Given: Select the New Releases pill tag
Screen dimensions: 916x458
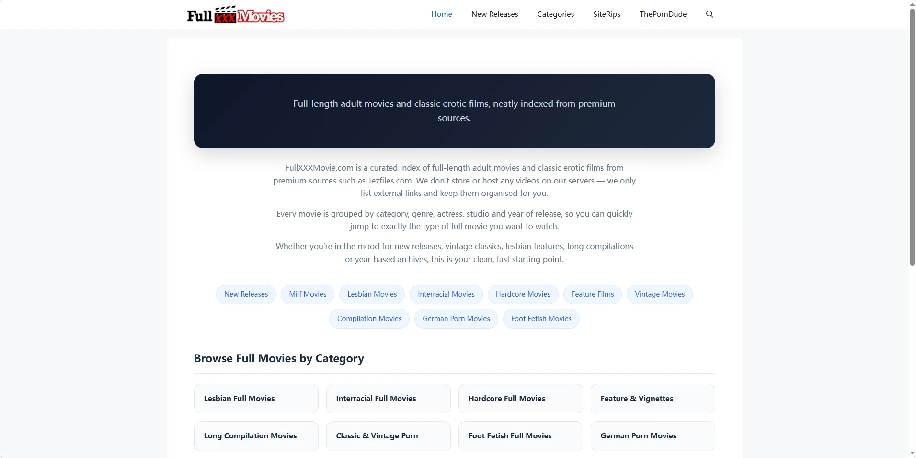Looking at the screenshot, I should click(246, 294).
